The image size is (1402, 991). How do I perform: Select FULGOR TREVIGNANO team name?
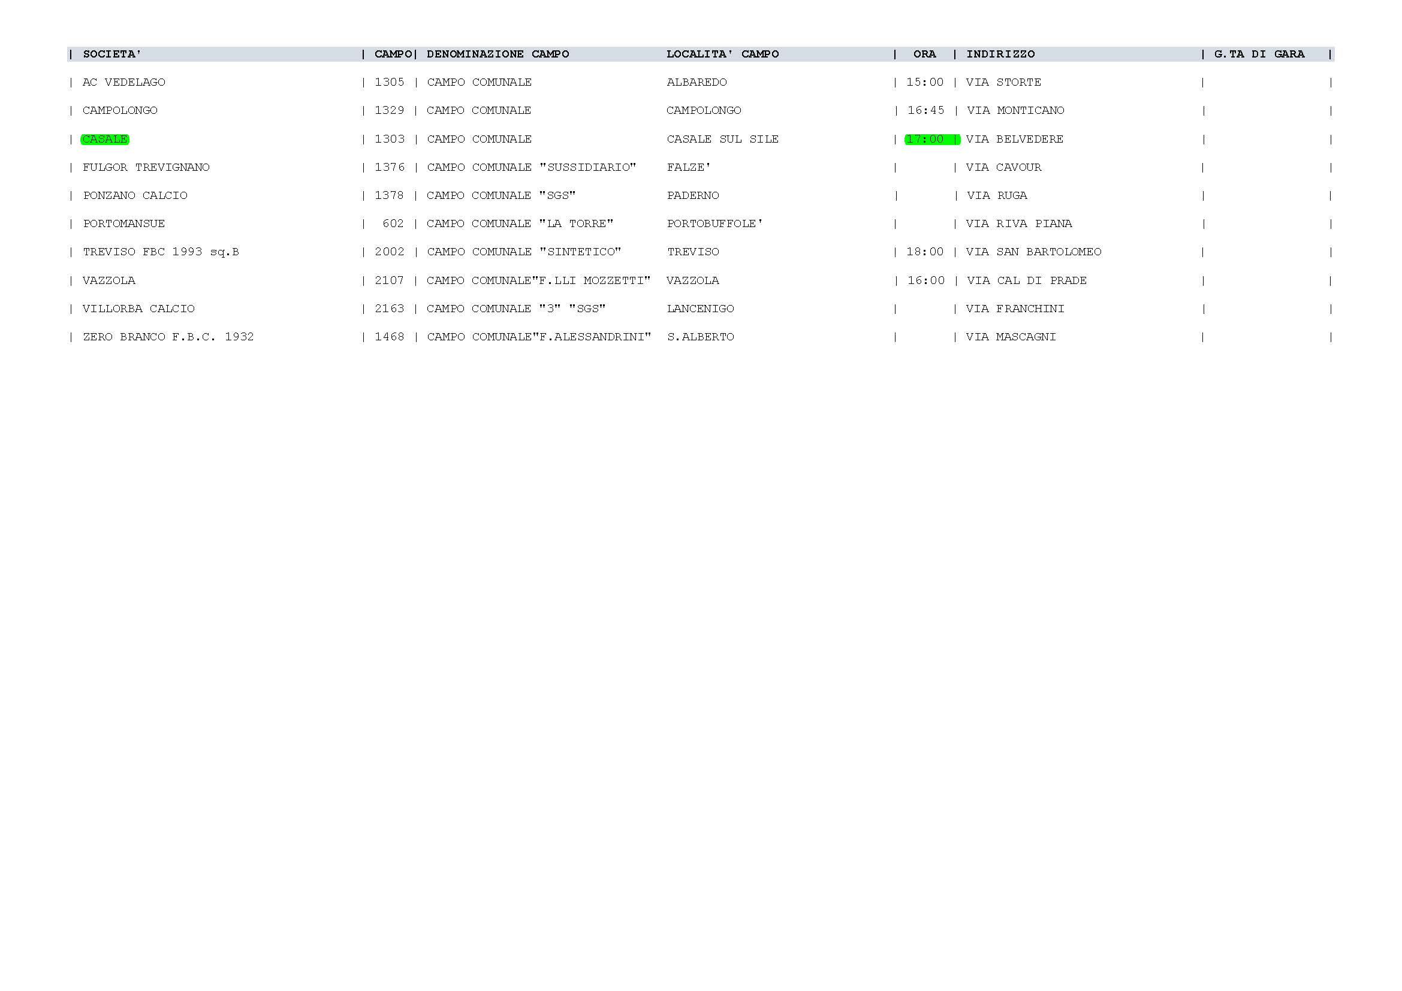(x=146, y=167)
